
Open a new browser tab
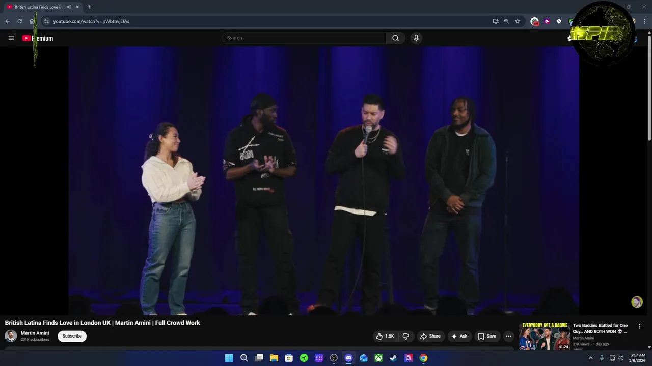(x=90, y=7)
